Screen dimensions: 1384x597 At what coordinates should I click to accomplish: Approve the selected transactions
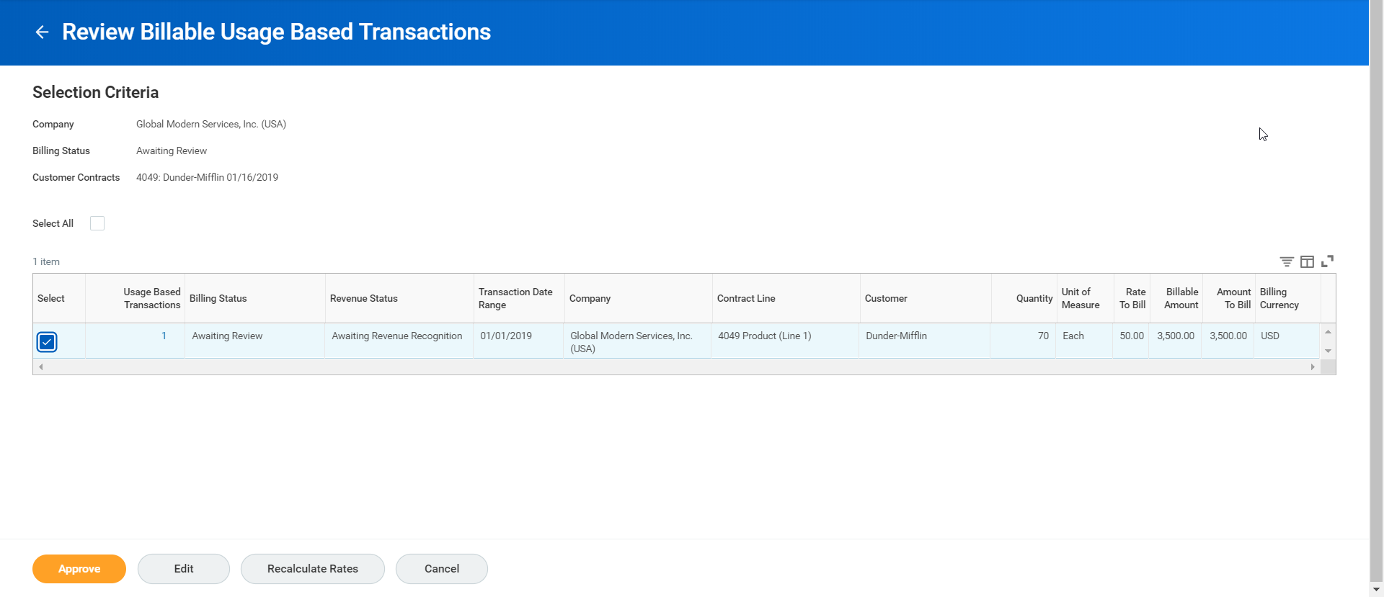coord(79,569)
